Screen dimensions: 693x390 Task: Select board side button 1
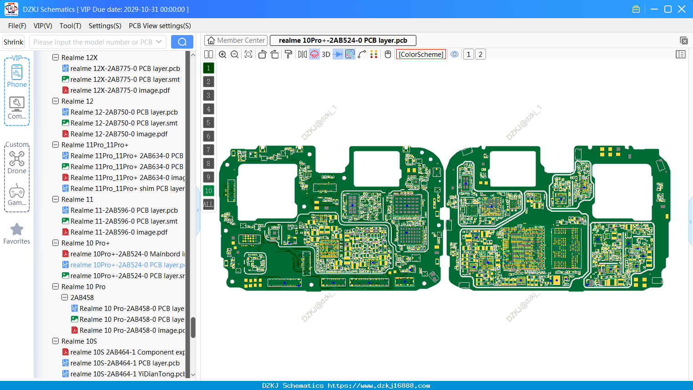[x=469, y=55]
